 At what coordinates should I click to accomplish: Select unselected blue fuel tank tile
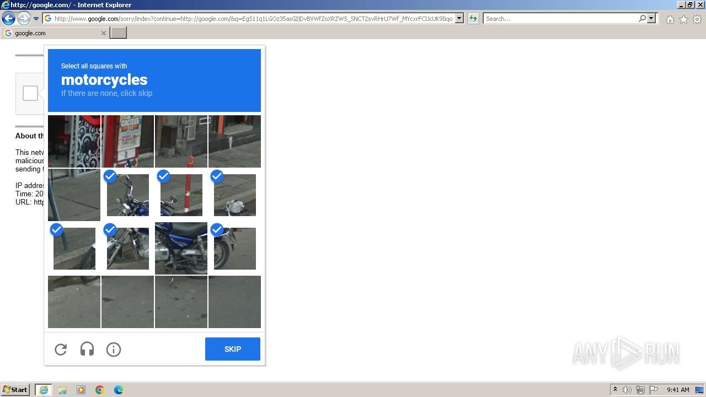pyautogui.click(x=181, y=248)
